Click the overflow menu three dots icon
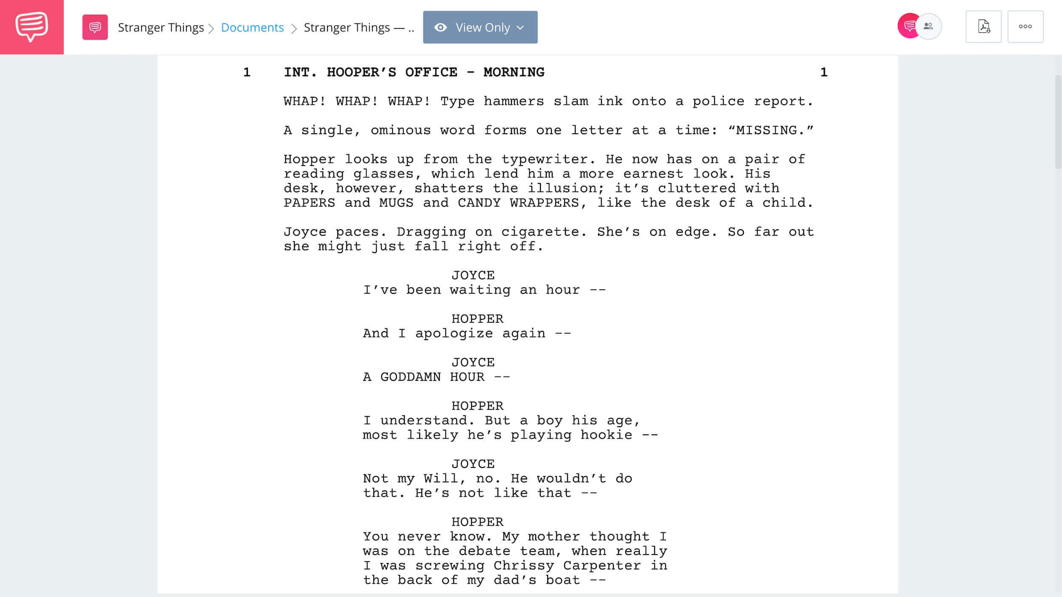The width and height of the screenshot is (1062, 597). click(1025, 26)
